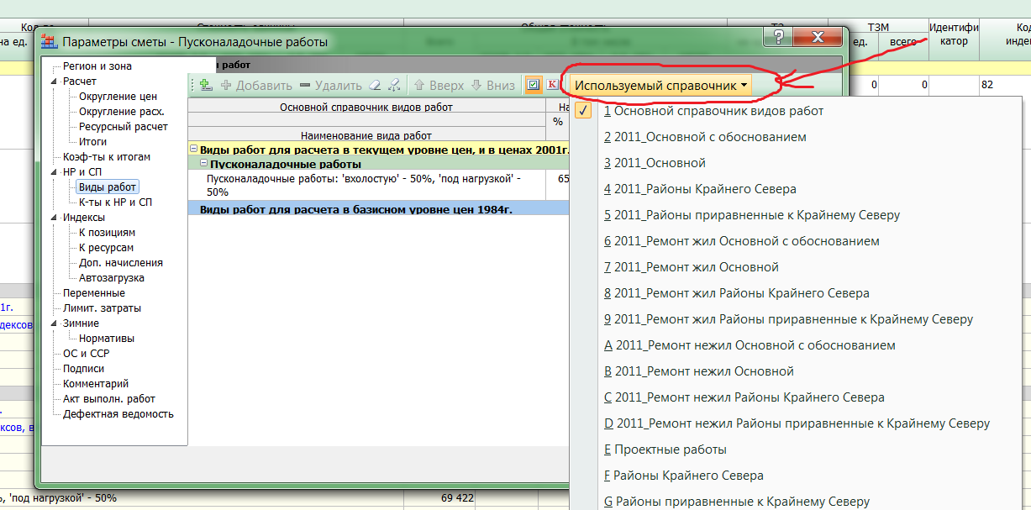Screen dimensions: 1031x510
Task: Move row up with Вверх button
Action: pyautogui.click(x=439, y=85)
